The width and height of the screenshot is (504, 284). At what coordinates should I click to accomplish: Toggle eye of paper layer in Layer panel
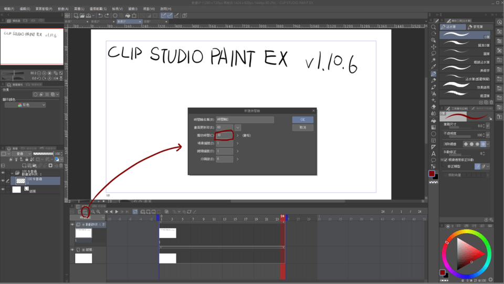point(3,190)
